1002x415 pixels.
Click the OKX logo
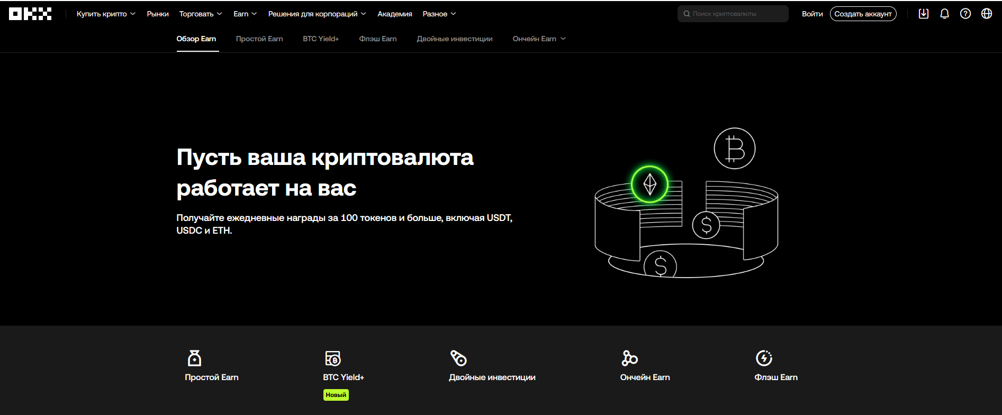click(x=30, y=14)
